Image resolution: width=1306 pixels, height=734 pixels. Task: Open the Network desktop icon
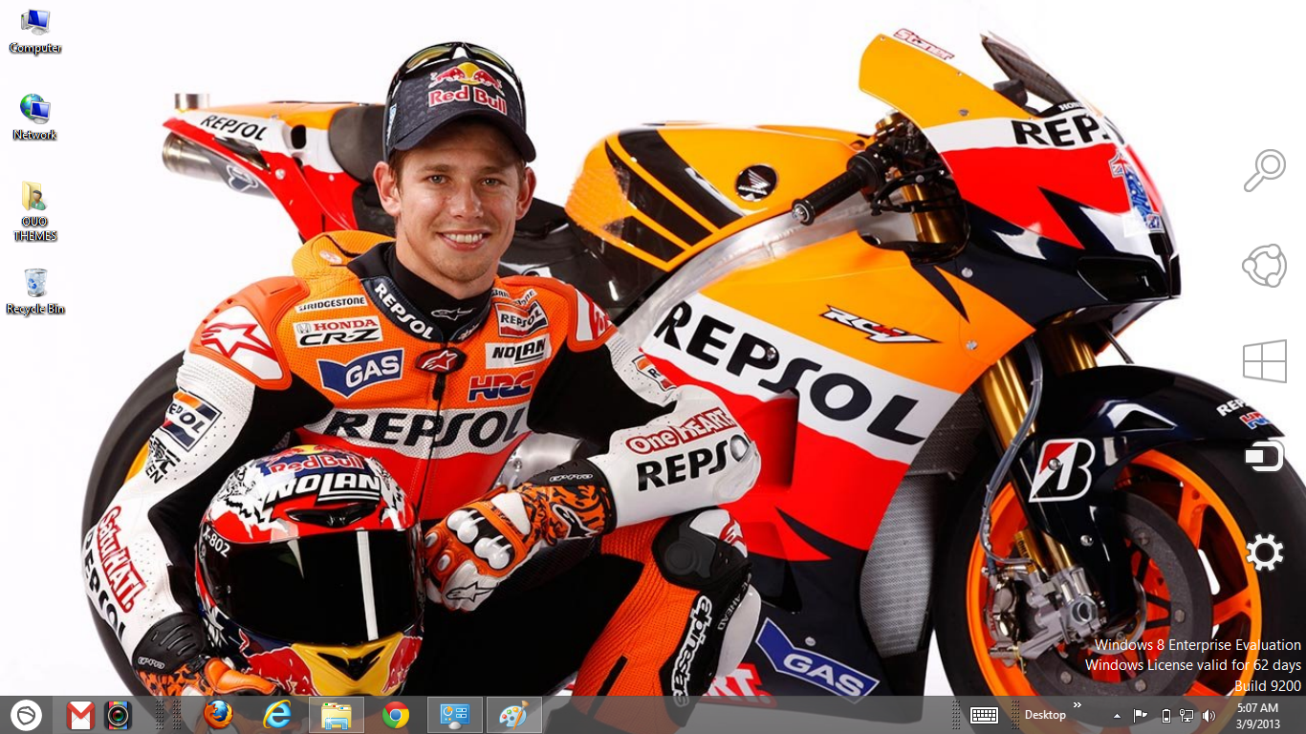[x=35, y=118]
